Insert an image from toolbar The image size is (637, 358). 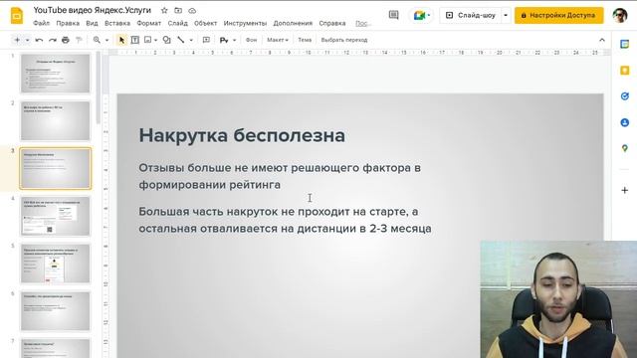(148, 40)
